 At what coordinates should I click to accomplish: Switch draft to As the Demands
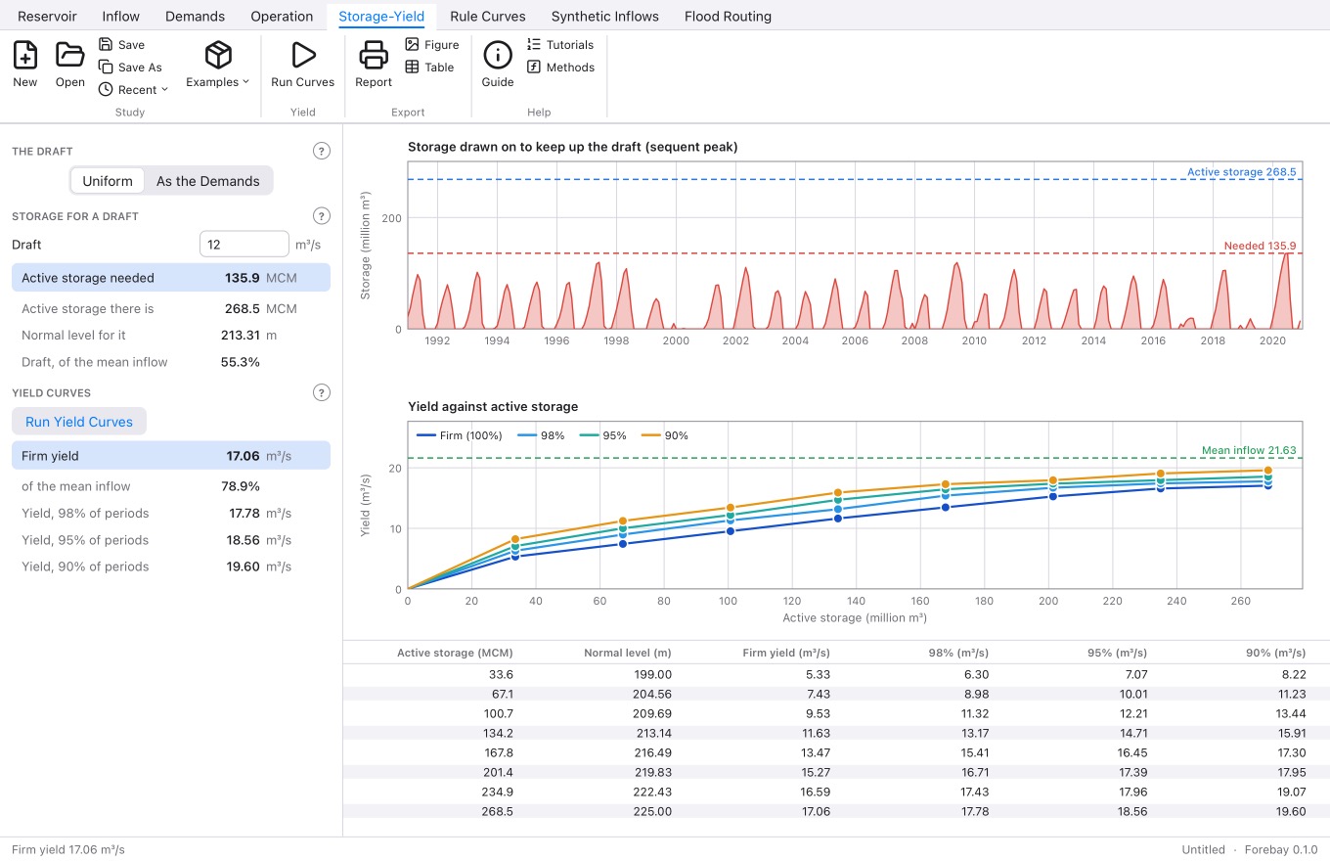(208, 181)
